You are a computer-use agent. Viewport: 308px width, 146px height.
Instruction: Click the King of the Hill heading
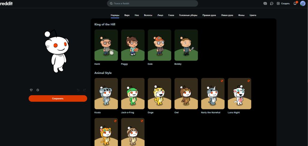pyautogui.click(x=105, y=24)
